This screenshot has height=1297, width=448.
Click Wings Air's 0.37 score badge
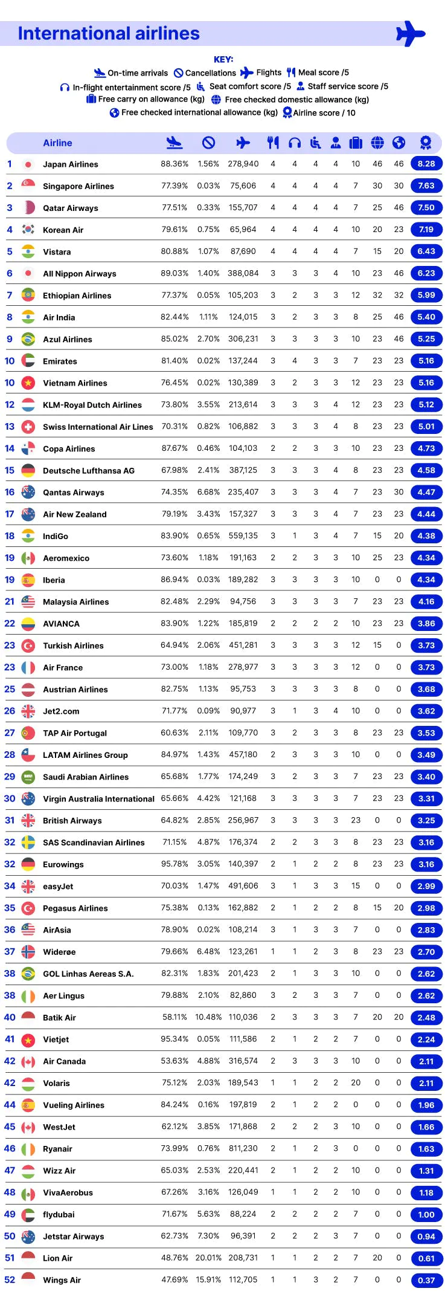tap(426, 1280)
